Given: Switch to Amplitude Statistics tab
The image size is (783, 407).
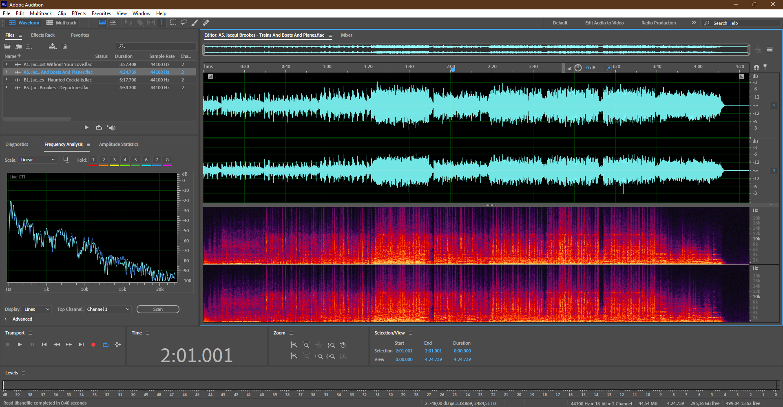Looking at the screenshot, I should (x=119, y=144).
